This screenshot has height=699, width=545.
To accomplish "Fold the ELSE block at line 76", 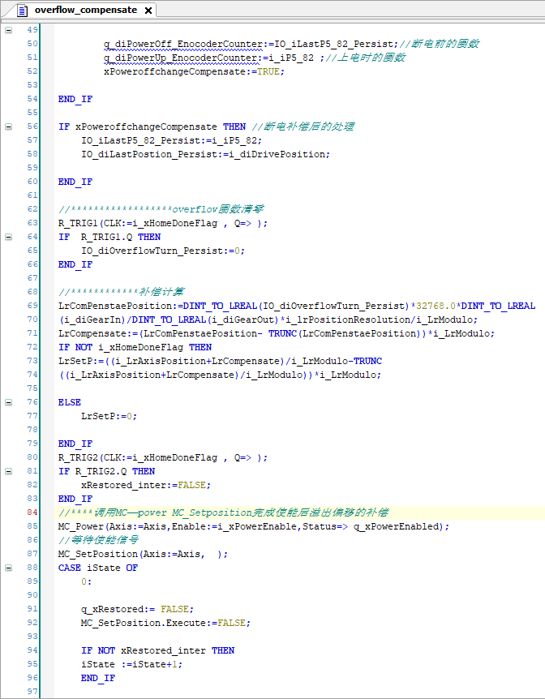I will pyautogui.click(x=9, y=402).
